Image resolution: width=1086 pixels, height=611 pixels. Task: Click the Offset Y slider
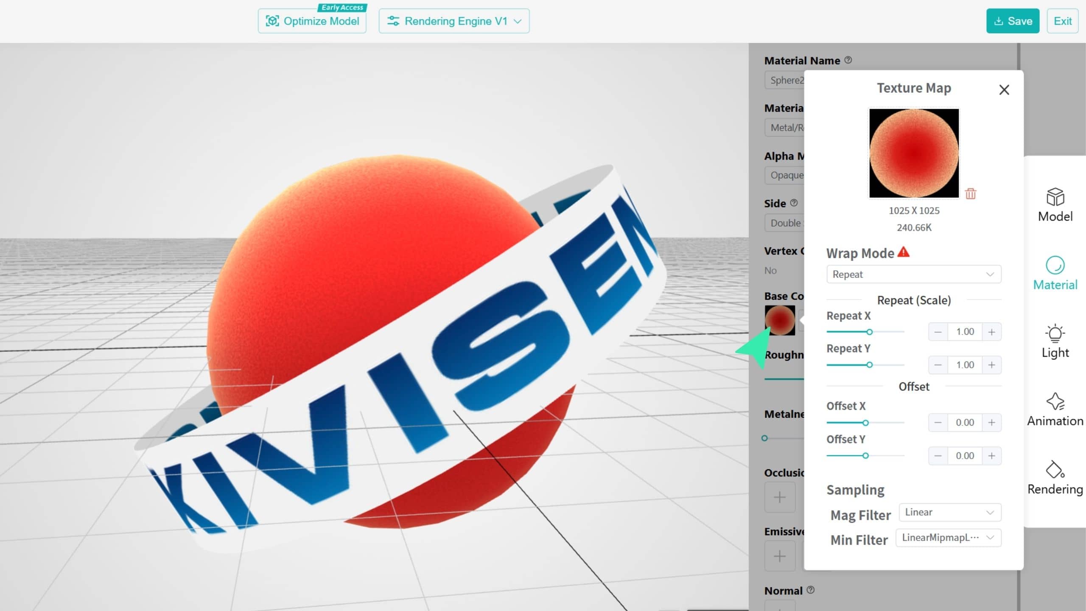click(865, 456)
